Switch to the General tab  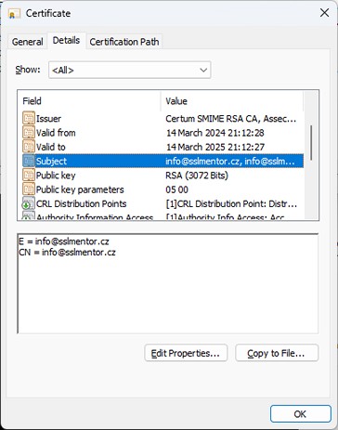[x=27, y=42]
